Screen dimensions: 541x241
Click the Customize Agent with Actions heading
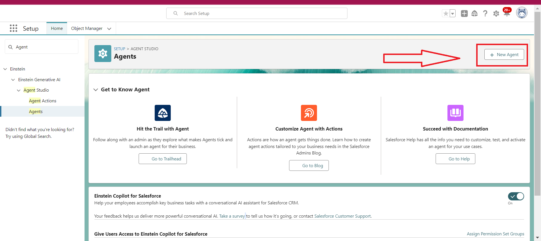pos(309,129)
